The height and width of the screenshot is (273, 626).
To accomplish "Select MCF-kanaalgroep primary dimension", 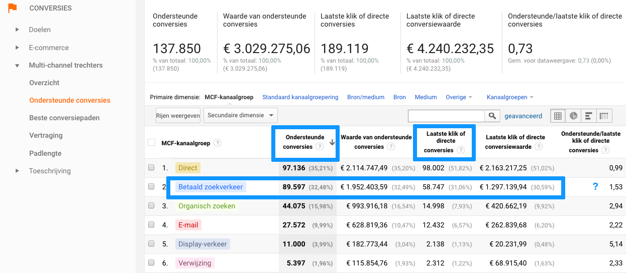I will pyautogui.click(x=229, y=97).
